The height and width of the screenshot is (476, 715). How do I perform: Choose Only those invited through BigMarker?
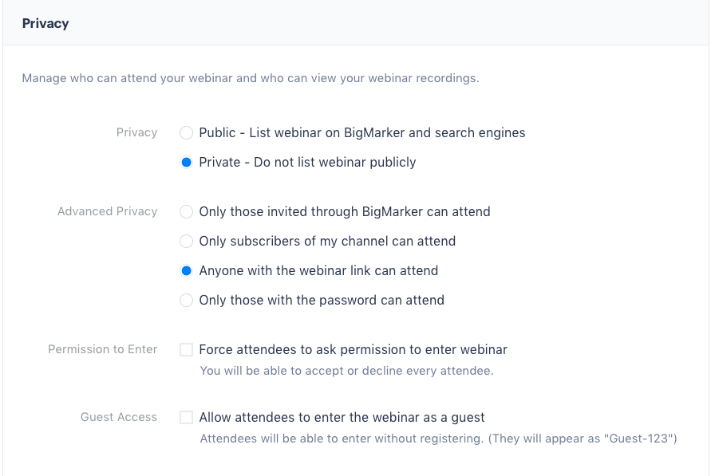pyautogui.click(x=186, y=212)
